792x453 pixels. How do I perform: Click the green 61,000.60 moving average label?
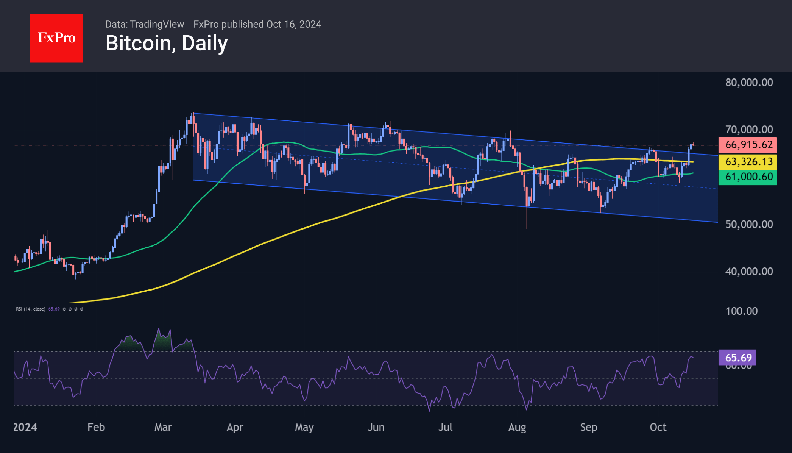[x=748, y=177]
